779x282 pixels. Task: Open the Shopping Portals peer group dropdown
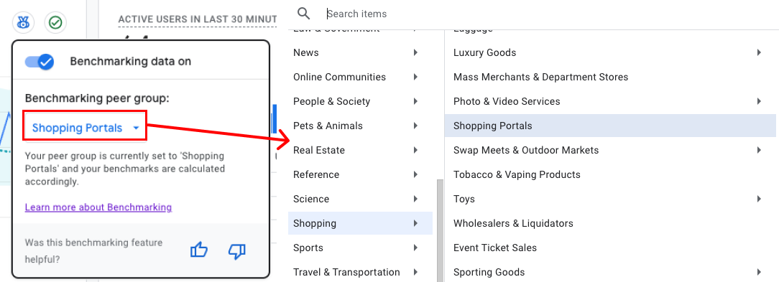86,128
